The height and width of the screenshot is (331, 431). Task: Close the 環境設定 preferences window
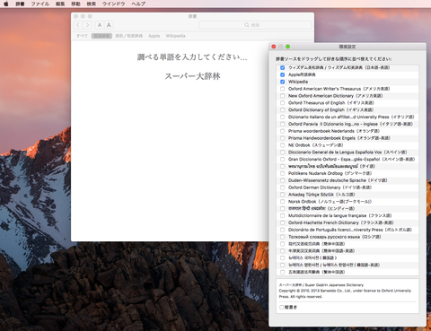tap(274, 47)
